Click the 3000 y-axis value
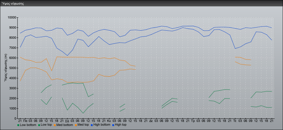The height and width of the screenshot is (130, 283). [12, 88]
